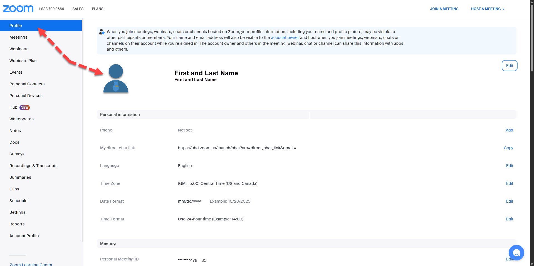Follow the account owner link
The height and width of the screenshot is (266, 534).
click(x=285, y=38)
